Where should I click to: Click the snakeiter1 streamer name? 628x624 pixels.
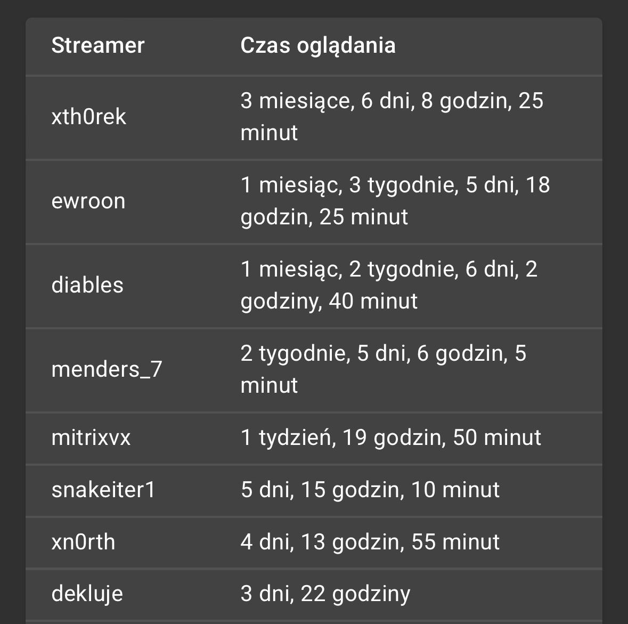pos(103,490)
